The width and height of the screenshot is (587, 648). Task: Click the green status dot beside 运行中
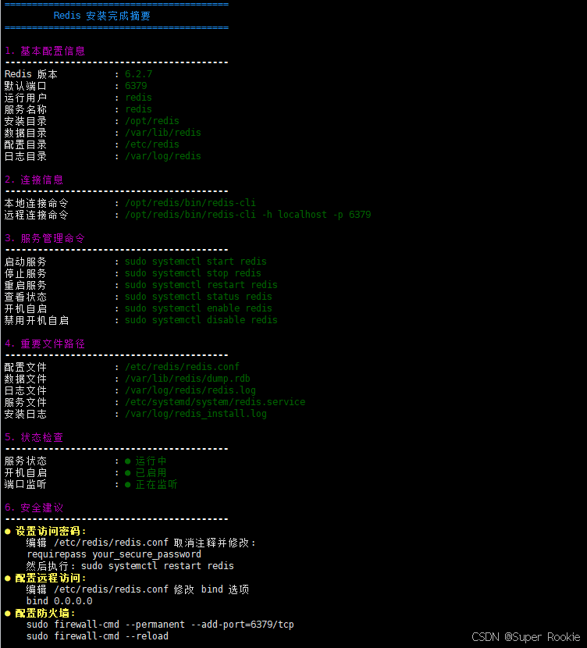click(x=128, y=461)
